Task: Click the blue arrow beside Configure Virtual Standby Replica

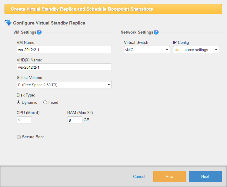Action: 8,23
